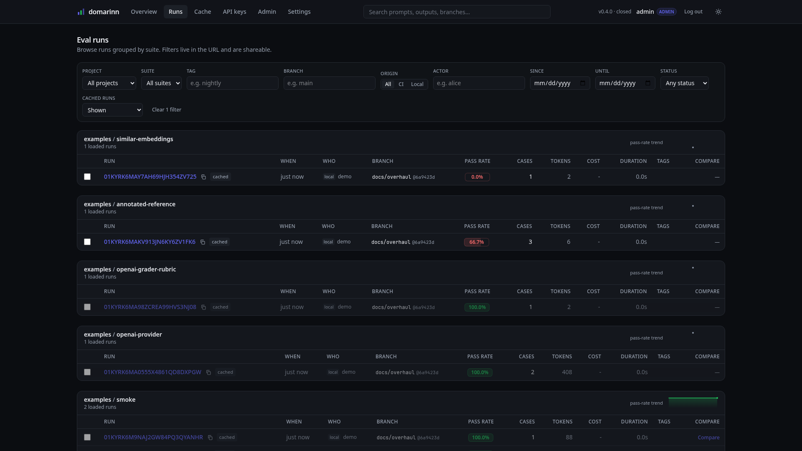Copy run ID 01KYRK6MAY7AH69HJH354ZV725

point(203,177)
